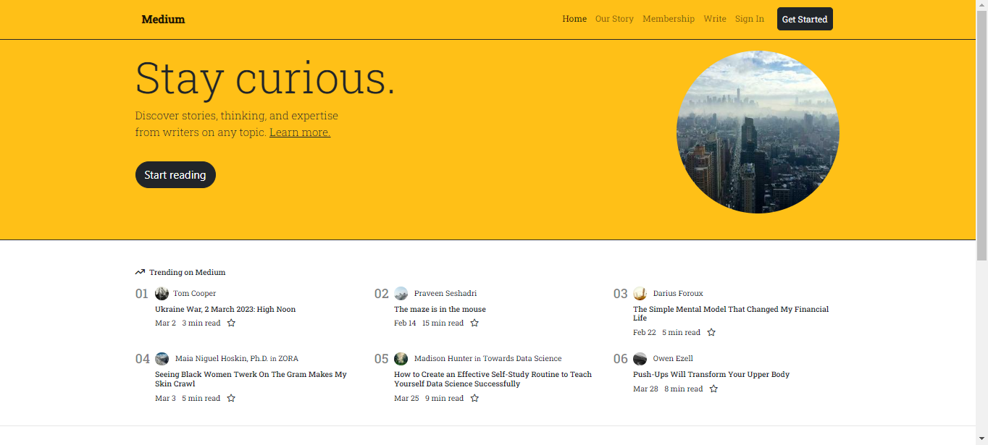Image resolution: width=988 pixels, height=445 pixels.
Task: Go to the Membership page
Action: tap(669, 19)
